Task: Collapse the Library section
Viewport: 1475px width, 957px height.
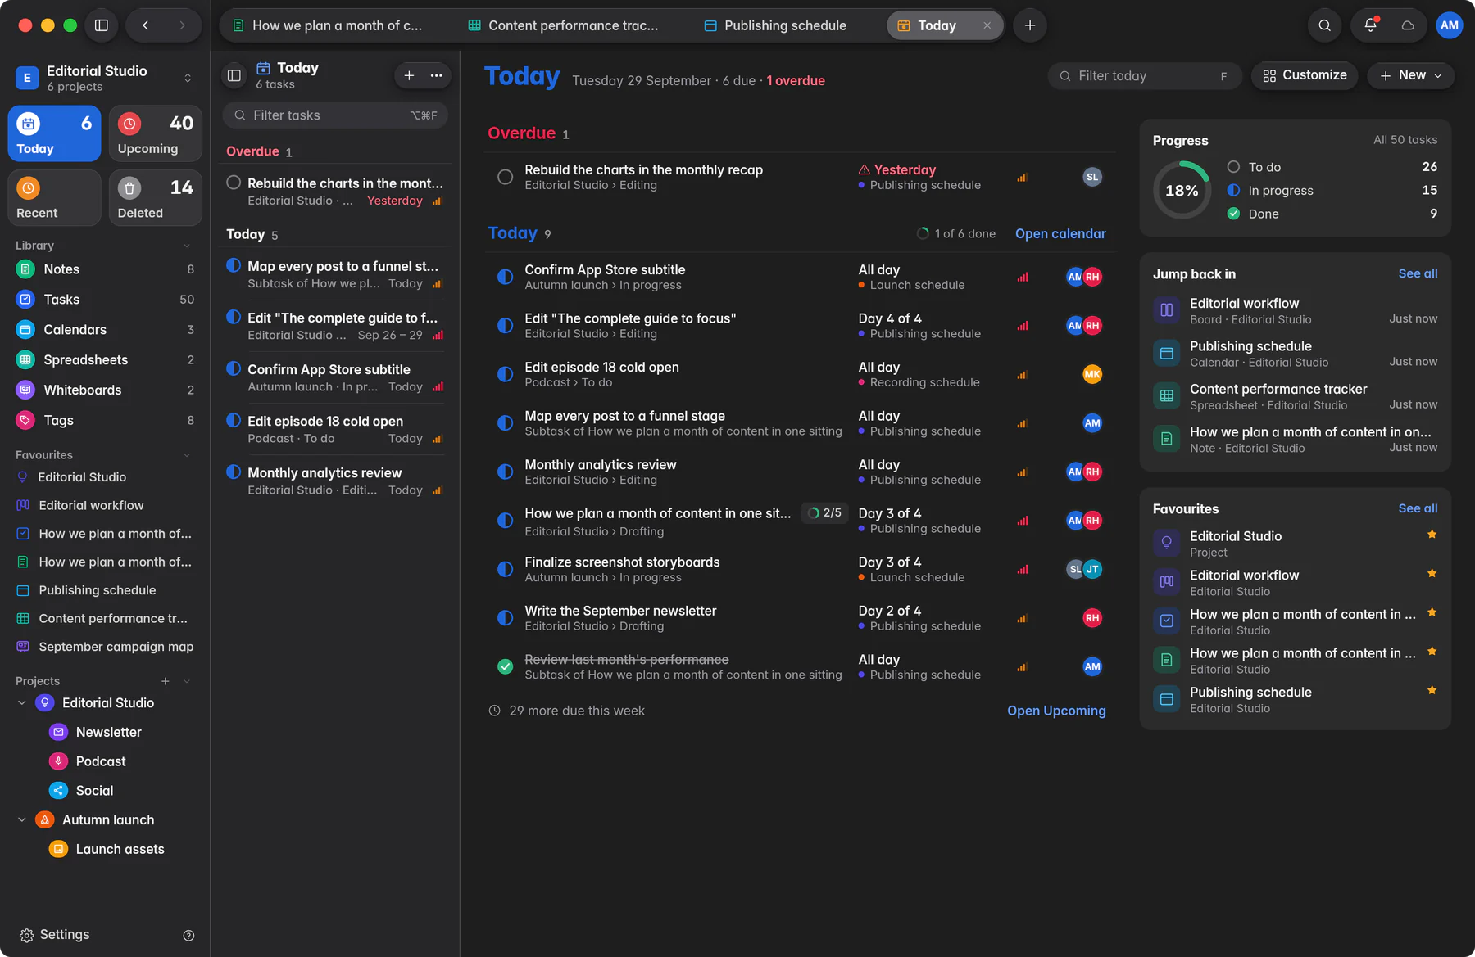Action: click(x=187, y=246)
